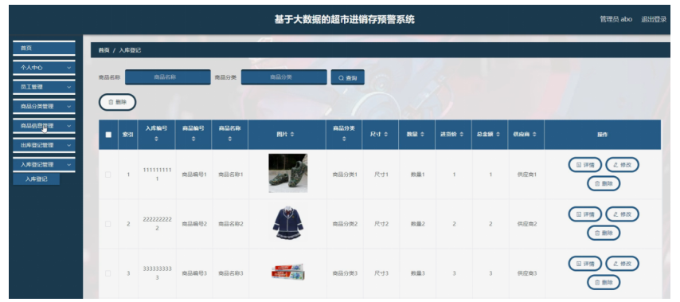Sort by 商品编号 column arrows
The width and height of the screenshot is (680, 302).
tap(193, 139)
